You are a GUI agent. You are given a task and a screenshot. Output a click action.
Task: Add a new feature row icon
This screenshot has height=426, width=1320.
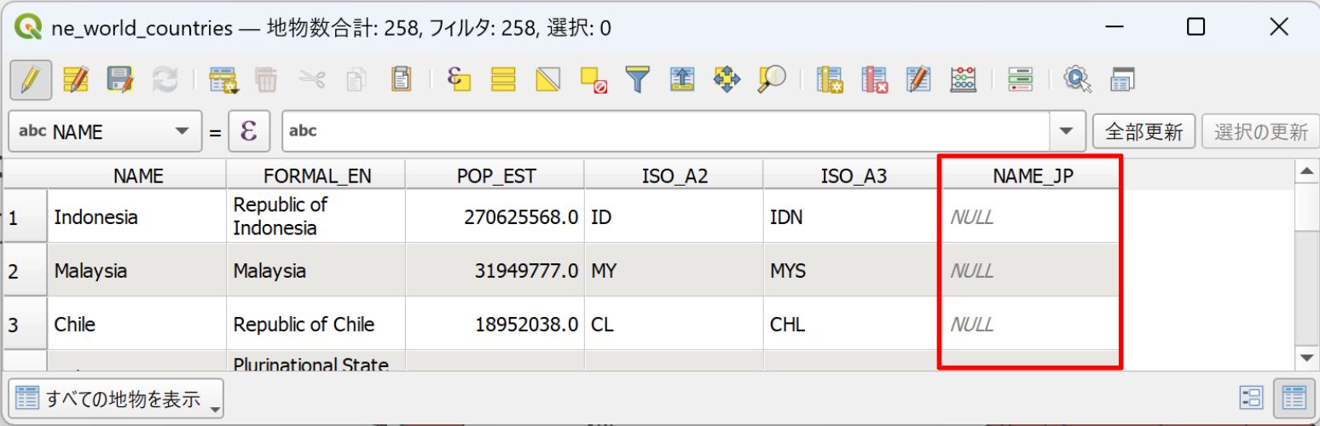click(224, 80)
